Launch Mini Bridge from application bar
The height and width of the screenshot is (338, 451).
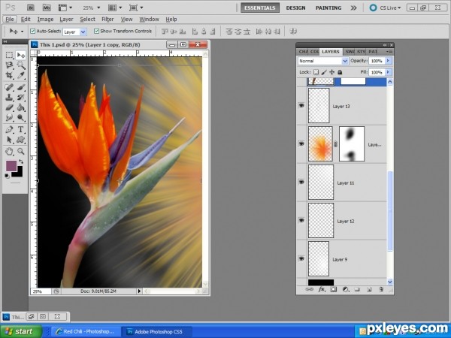coord(47,8)
